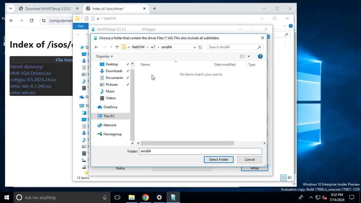Open recent locations dropdown arrow
361x203 pixels.
coord(111,47)
